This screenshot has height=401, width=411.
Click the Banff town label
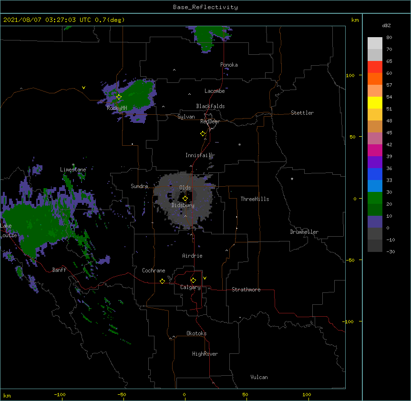[59, 270]
